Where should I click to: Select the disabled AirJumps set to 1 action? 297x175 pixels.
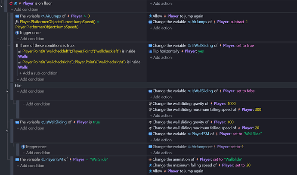196,147
